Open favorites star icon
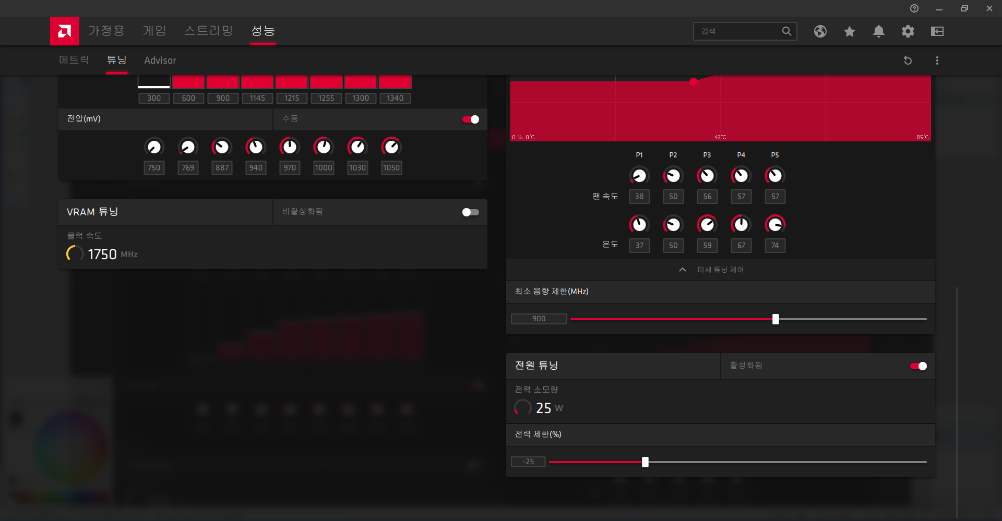This screenshot has width=1002, height=521. click(x=850, y=31)
